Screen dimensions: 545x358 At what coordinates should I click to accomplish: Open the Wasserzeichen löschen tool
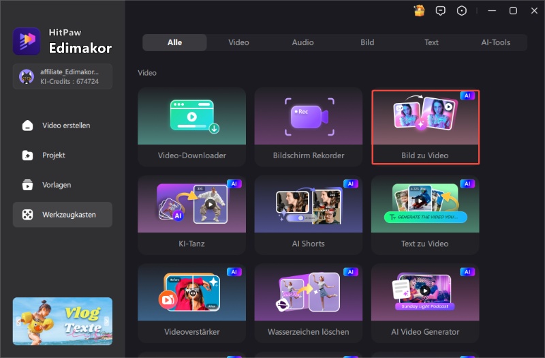click(308, 303)
